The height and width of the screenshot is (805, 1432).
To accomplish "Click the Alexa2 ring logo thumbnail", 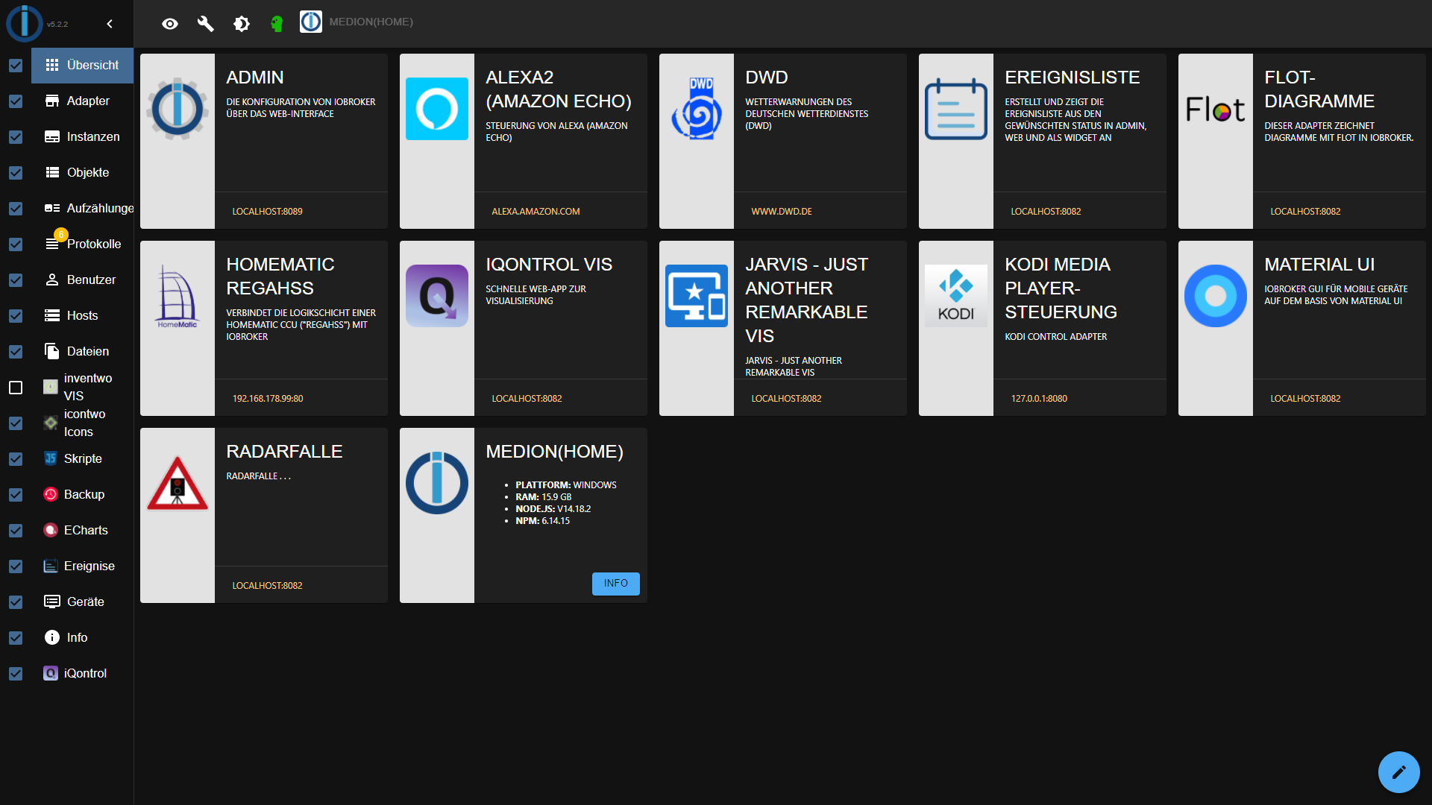I will click(x=437, y=109).
